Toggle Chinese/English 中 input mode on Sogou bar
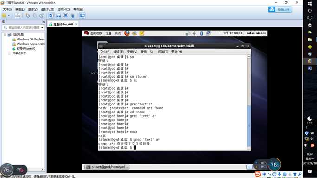This screenshot has height=178, width=317. point(264,174)
